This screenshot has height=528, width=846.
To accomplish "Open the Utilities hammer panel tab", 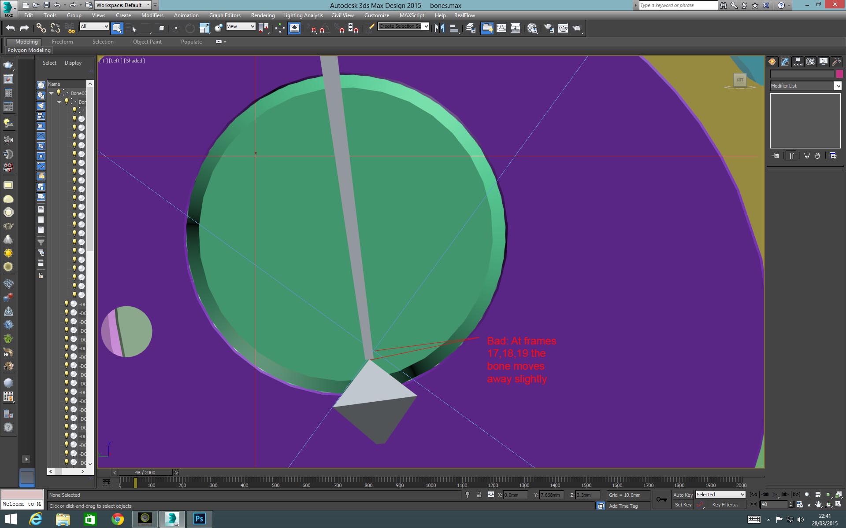I will click(836, 62).
